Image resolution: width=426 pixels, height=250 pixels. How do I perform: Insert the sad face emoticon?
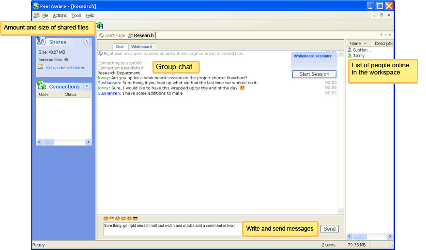pyautogui.click(x=123, y=218)
